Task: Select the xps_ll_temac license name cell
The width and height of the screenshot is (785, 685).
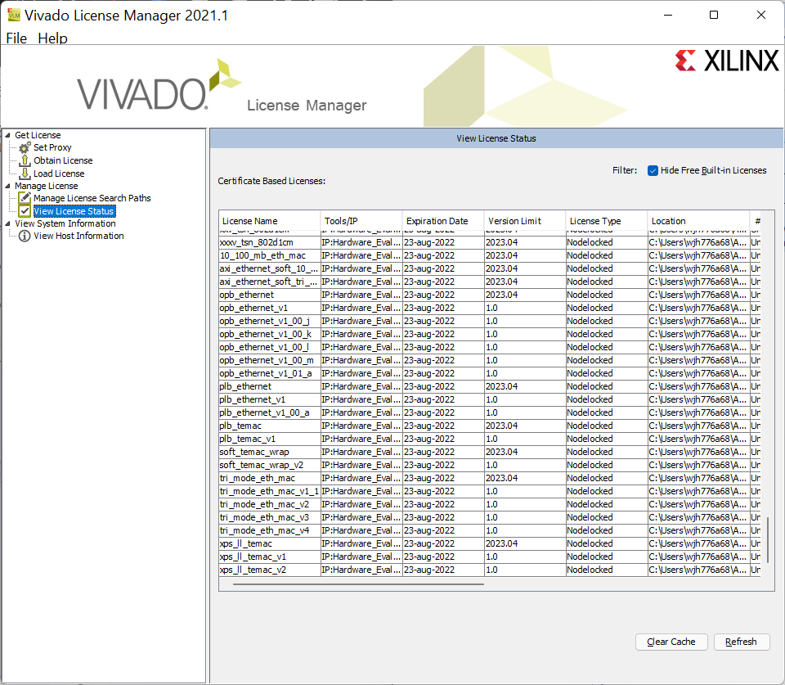Action: [x=270, y=543]
